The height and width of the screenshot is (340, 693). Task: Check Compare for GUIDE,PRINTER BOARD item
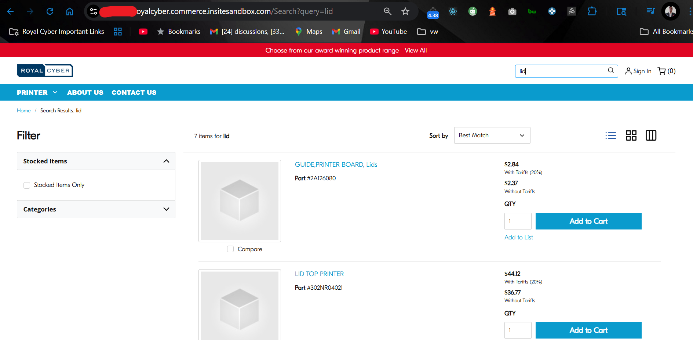pyautogui.click(x=230, y=249)
